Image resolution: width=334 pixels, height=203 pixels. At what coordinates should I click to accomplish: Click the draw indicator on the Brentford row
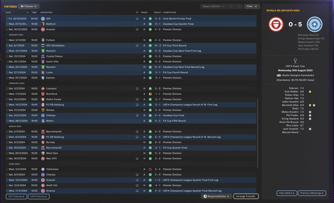tap(150, 94)
